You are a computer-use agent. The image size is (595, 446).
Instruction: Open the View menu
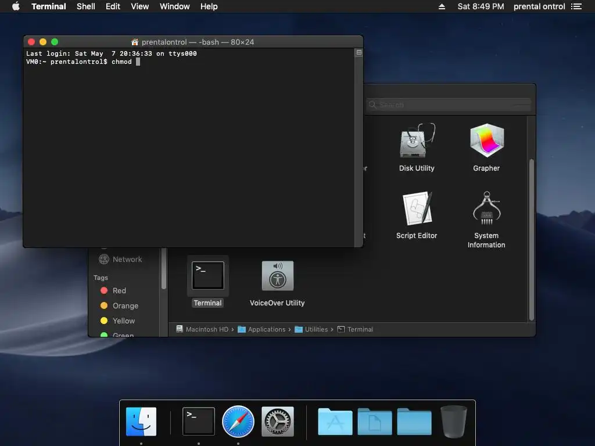tap(139, 6)
